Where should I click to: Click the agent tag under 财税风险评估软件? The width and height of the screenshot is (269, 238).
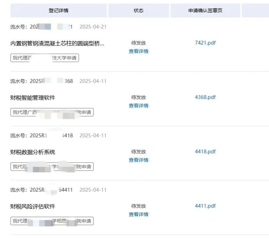pyautogui.click(x=52, y=221)
